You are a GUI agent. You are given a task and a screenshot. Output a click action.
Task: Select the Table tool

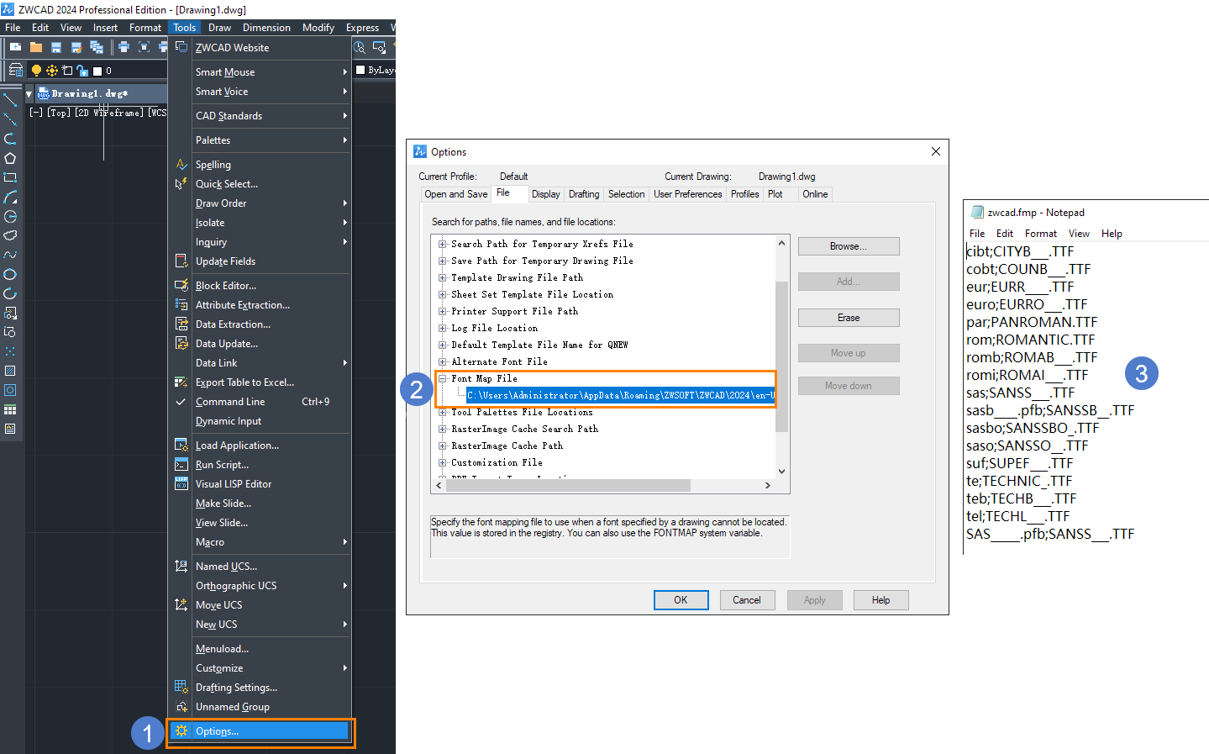pos(10,409)
